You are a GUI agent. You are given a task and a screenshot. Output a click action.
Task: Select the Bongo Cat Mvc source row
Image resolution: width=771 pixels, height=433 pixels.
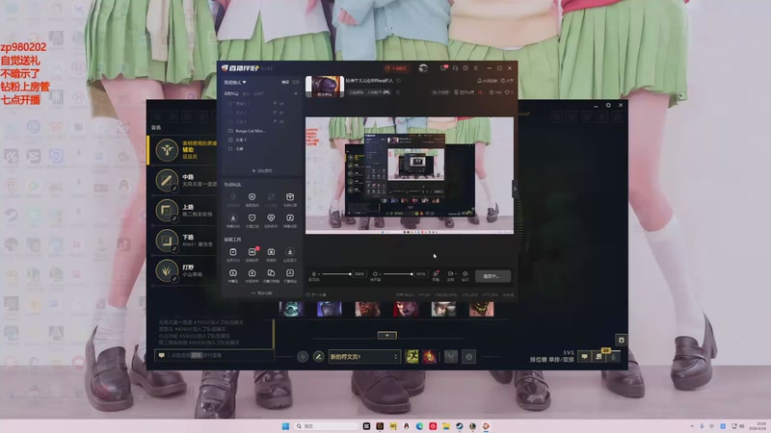click(x=261, y=131)
